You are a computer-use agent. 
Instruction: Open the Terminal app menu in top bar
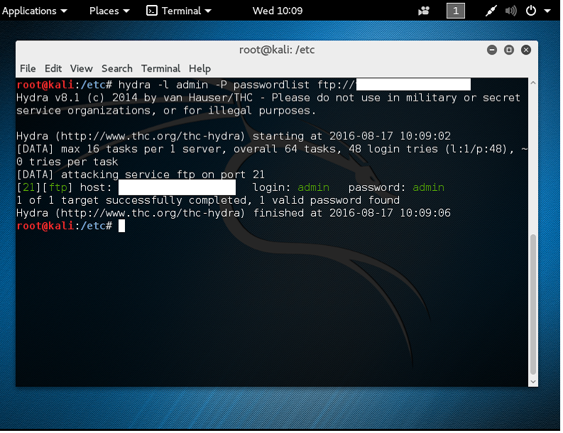(x=179, y=11)
